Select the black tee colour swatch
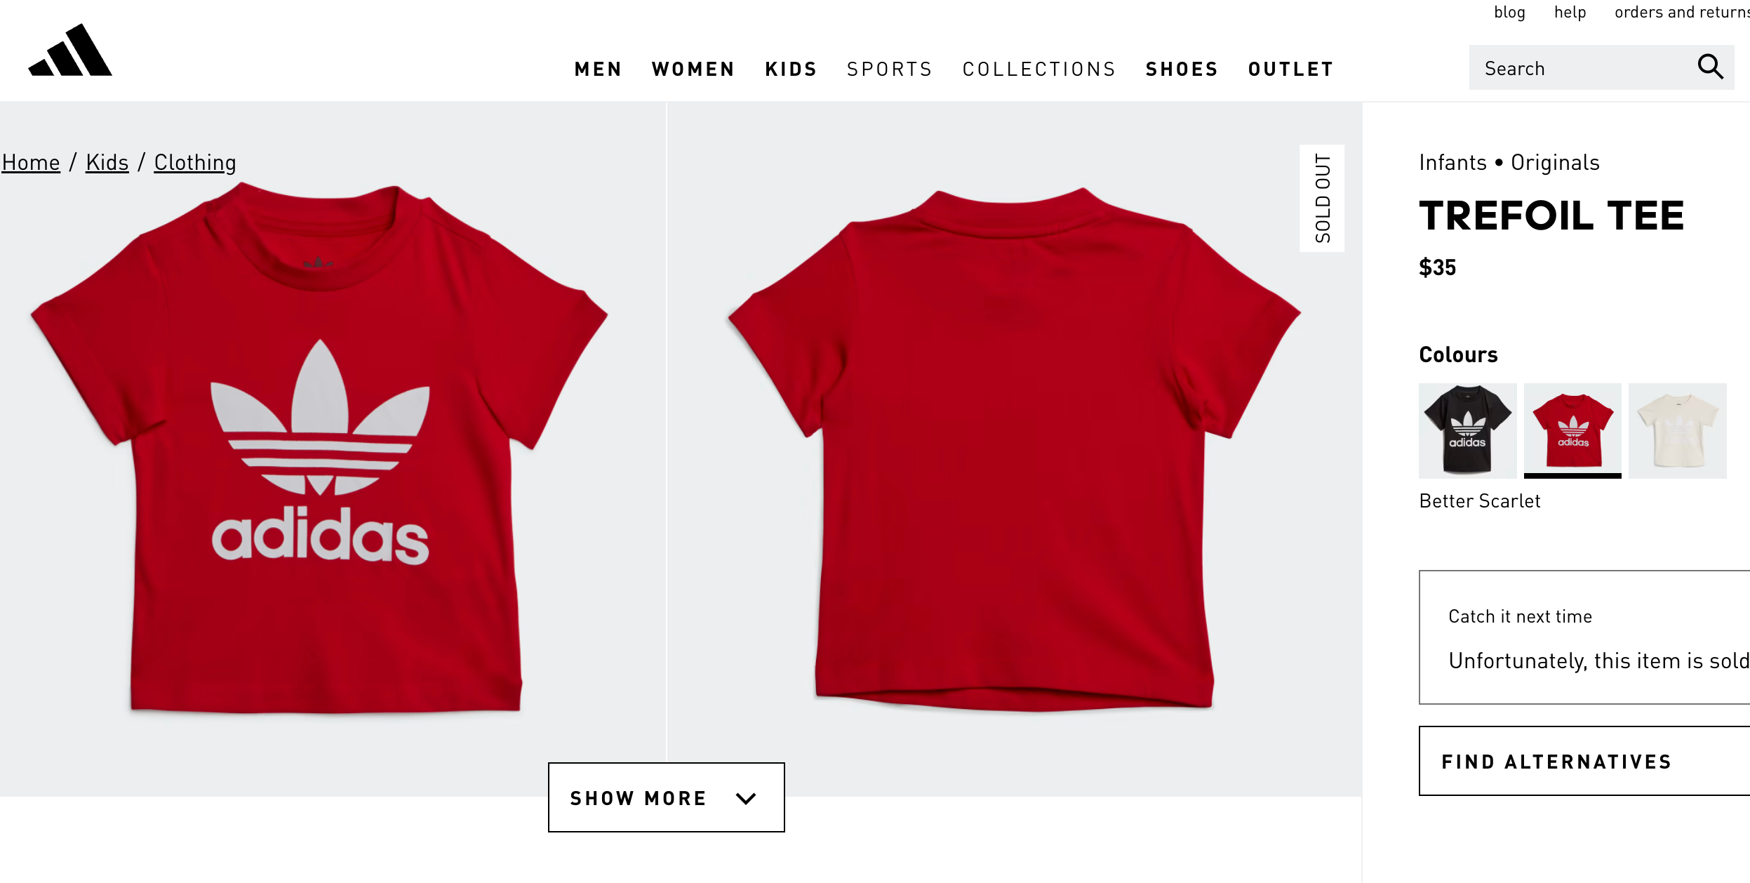This screenshot has height=883, width=1750. click(x=1467, y=430)
